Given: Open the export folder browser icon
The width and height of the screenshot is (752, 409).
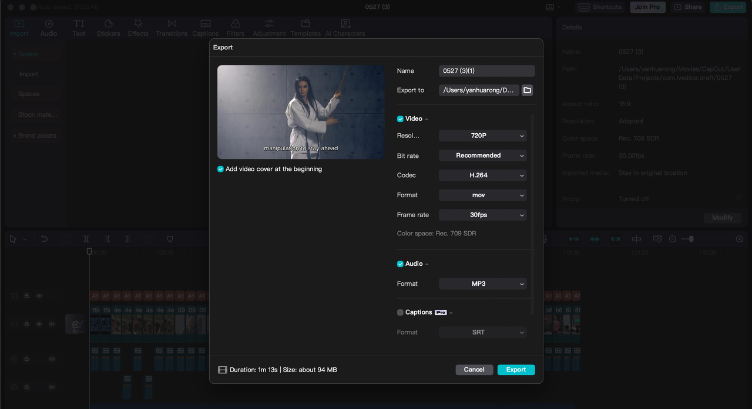Looking at the screenshot, I should tap(527, 90).
